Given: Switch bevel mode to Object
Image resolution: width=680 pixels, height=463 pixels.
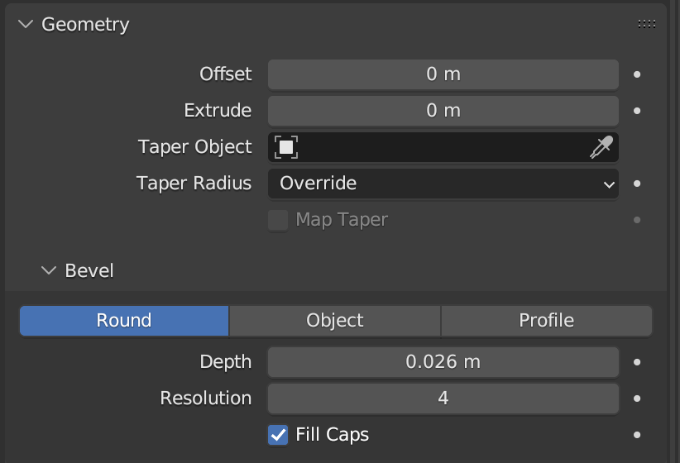Looking at the screenshot, I should point(335,321).
